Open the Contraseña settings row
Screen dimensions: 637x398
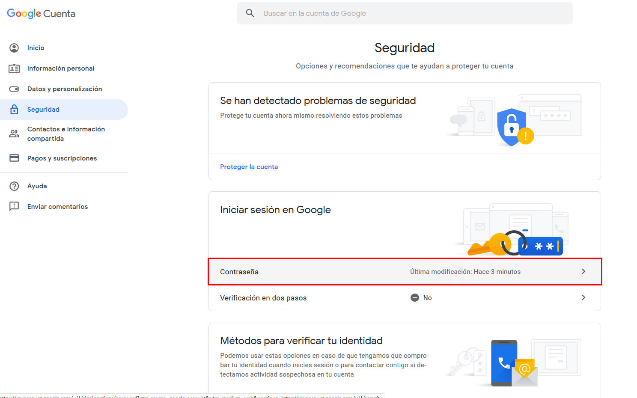point(405,272)
